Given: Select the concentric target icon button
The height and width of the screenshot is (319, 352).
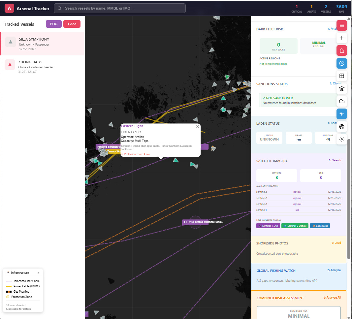Looking at the screenshot, I should (x=341, y=127).
